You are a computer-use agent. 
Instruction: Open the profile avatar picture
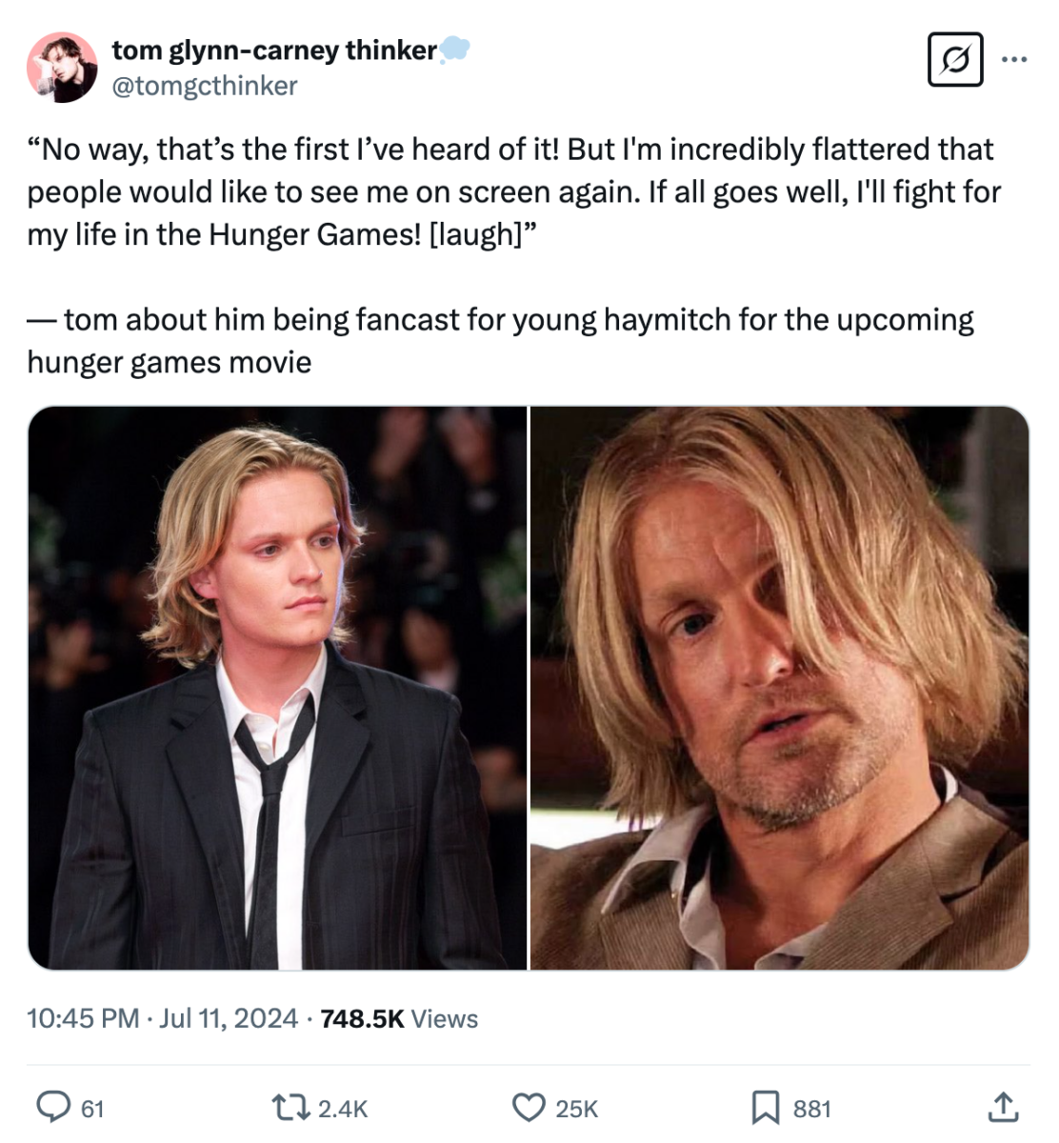point(62,68)
